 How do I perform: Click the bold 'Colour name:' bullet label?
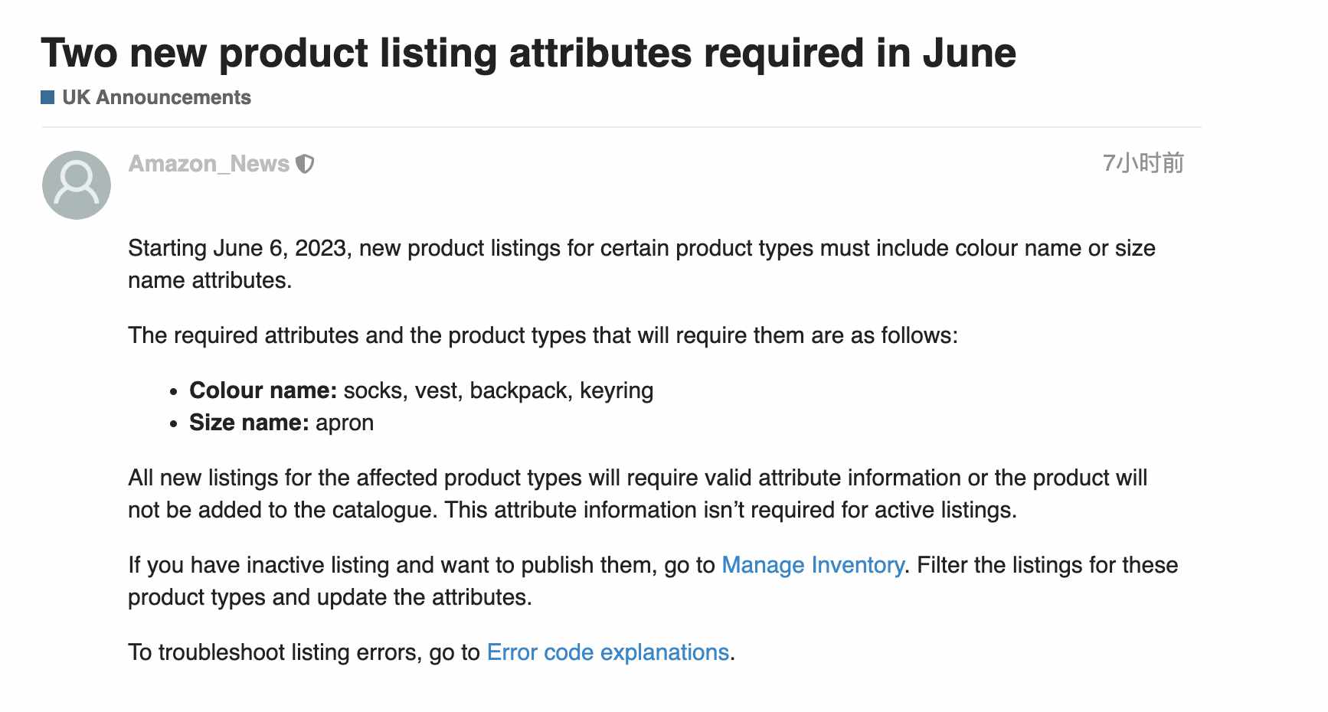tap(263, 390)
